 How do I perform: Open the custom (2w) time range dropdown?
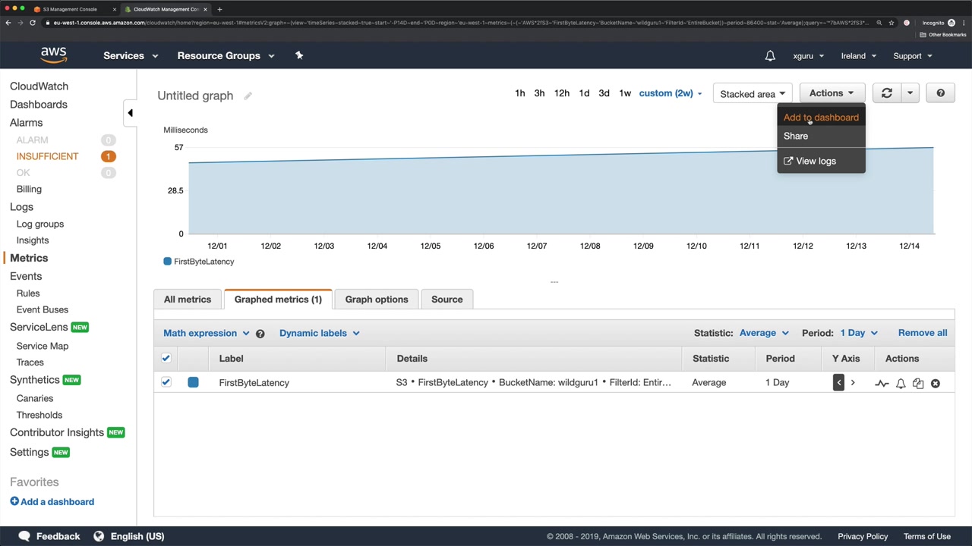pos(671,93)
